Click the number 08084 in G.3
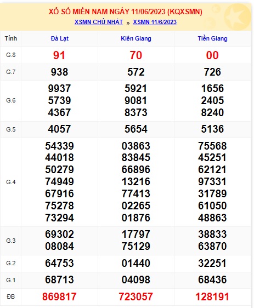 pos(59,246)
